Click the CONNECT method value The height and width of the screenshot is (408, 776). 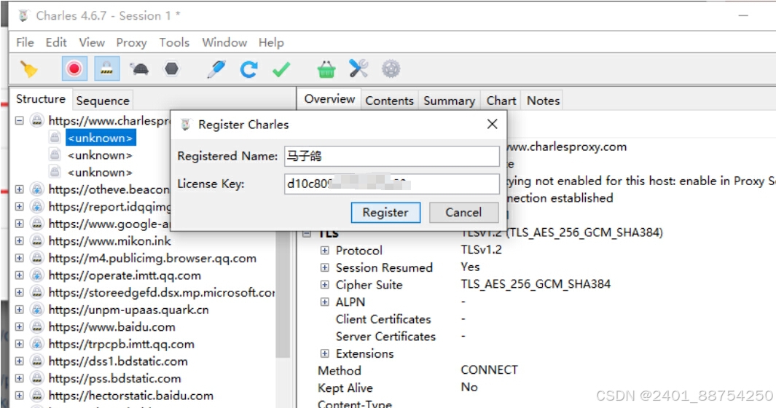tap(490, 370)
